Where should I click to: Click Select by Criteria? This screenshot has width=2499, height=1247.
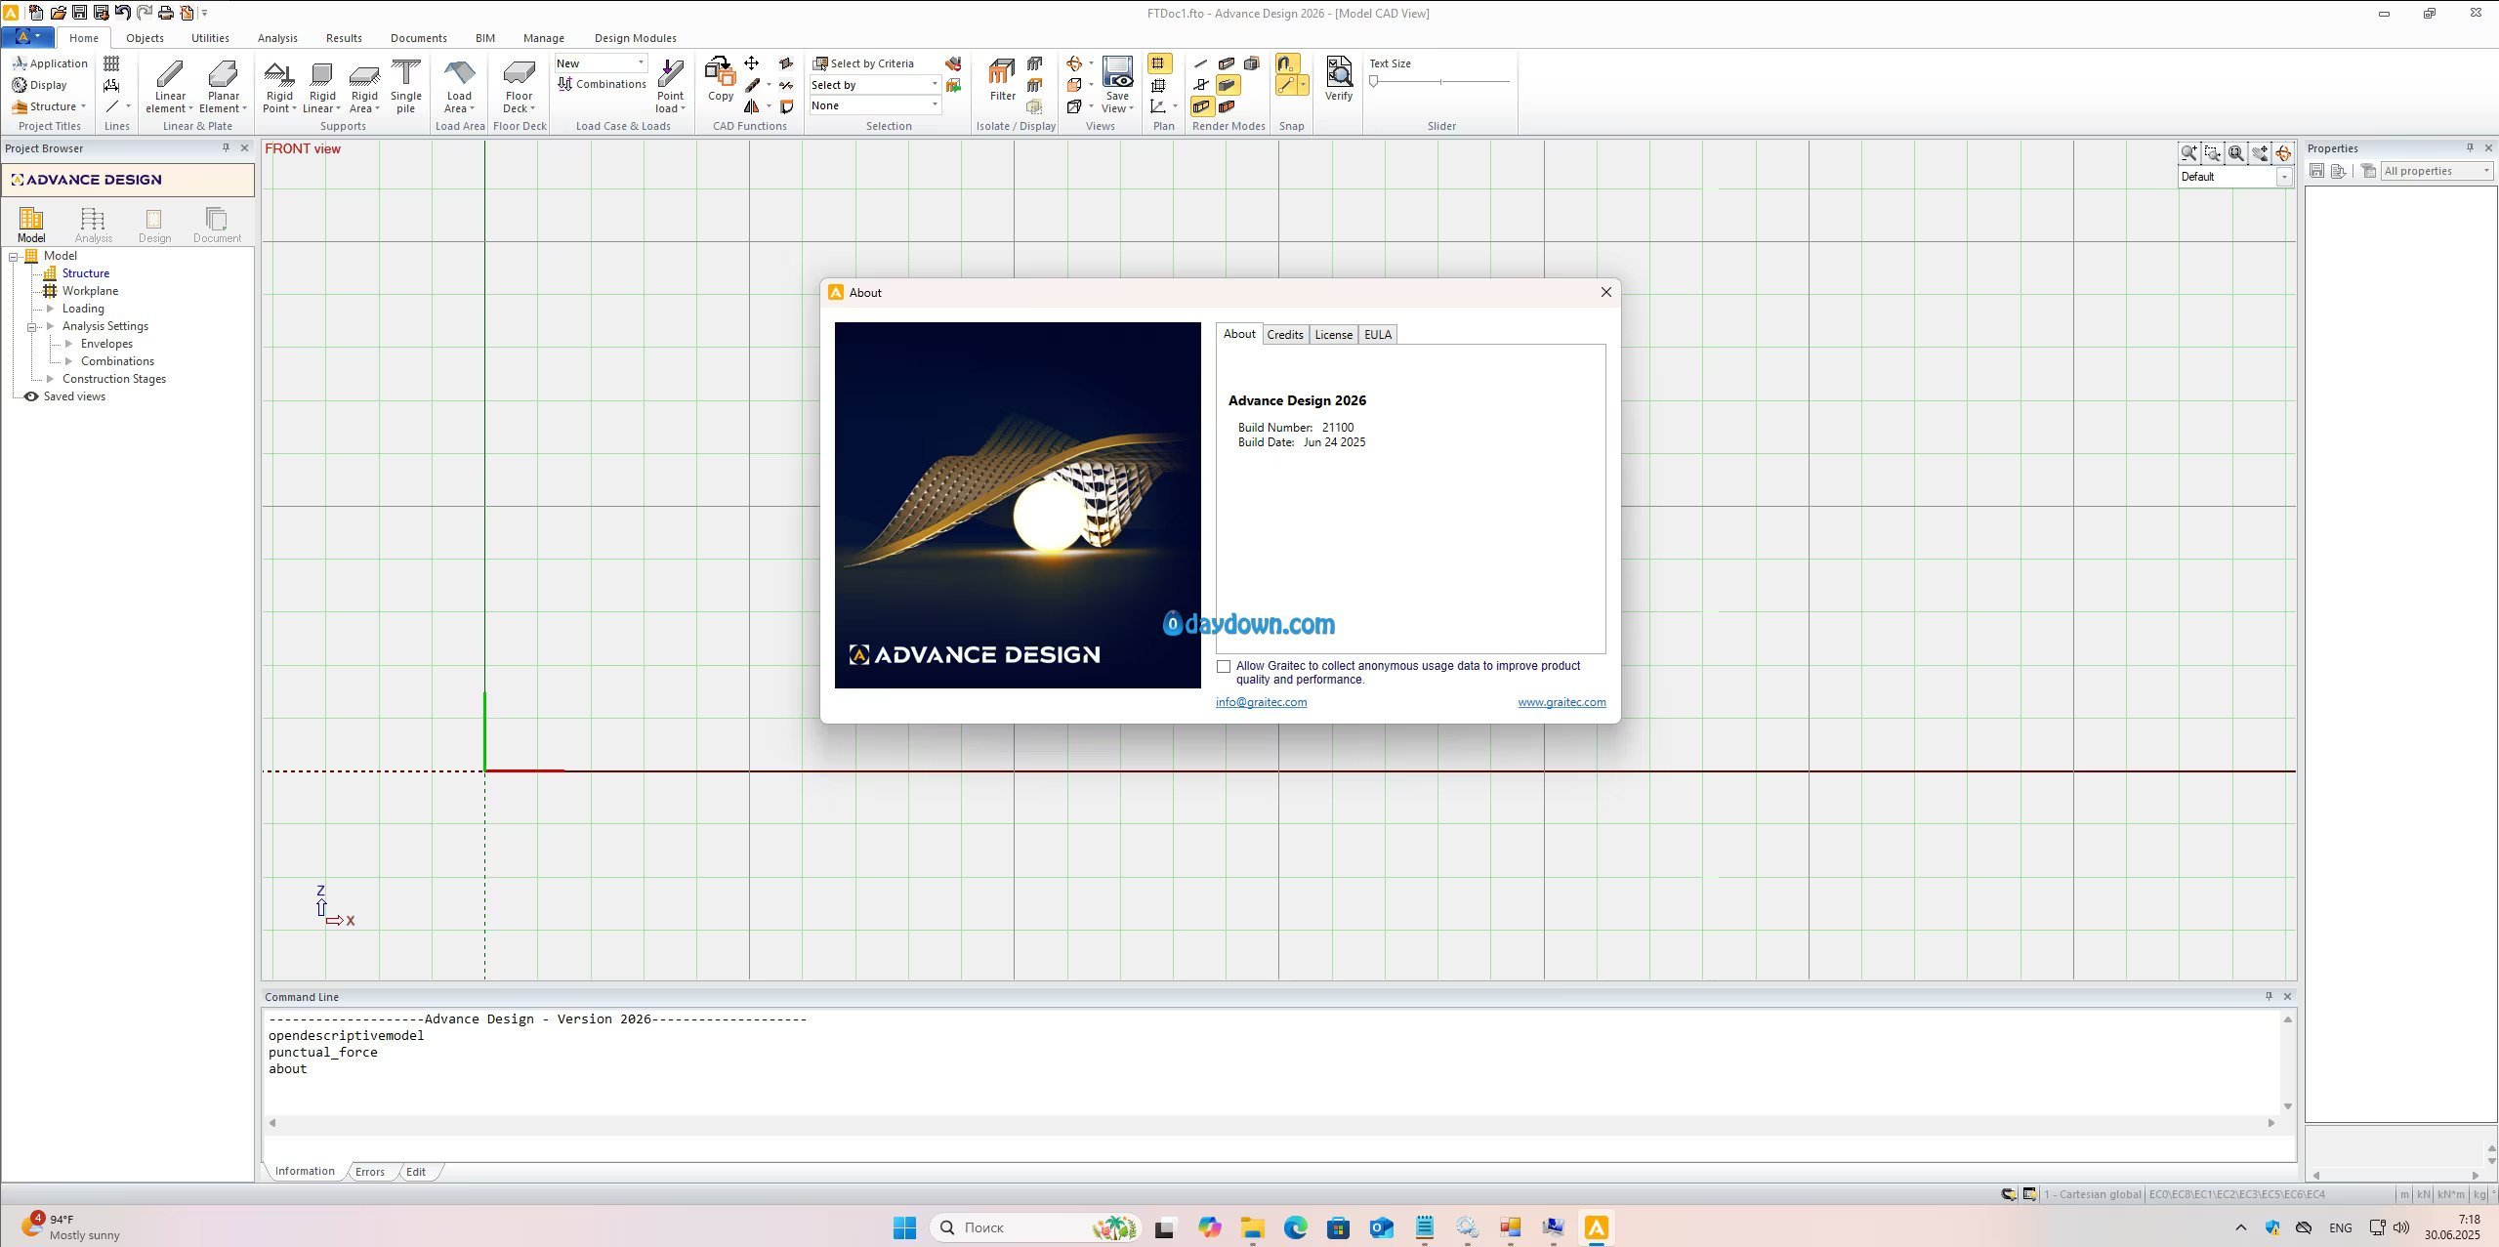coord(864,63)
